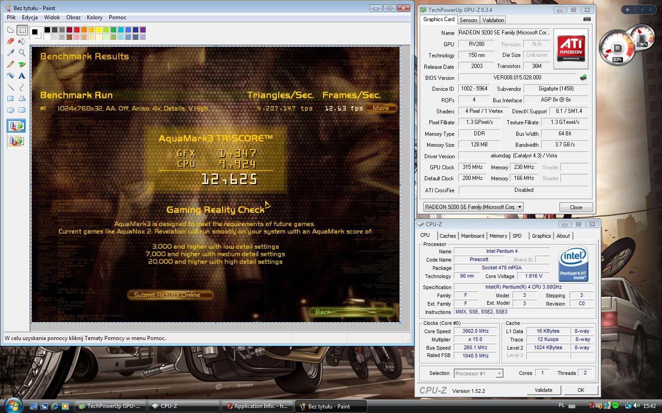The height and width of the screenshot is (413, 662).
Task: Select the Rectangle shape tool in Paint
Action: (11, 99)
